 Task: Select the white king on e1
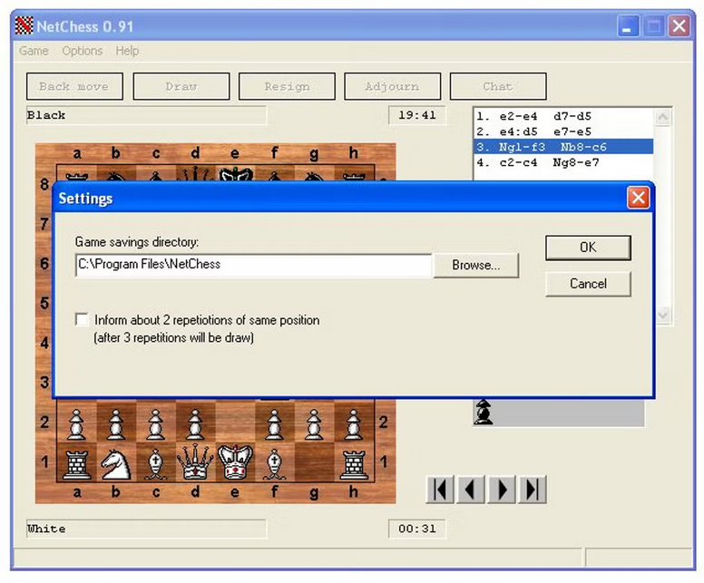235,463
